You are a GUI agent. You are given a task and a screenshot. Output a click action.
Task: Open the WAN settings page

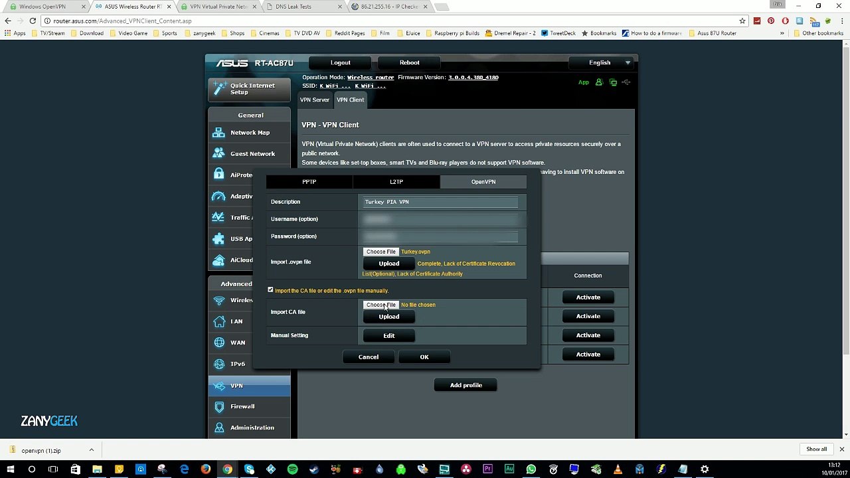coord(249,343)
